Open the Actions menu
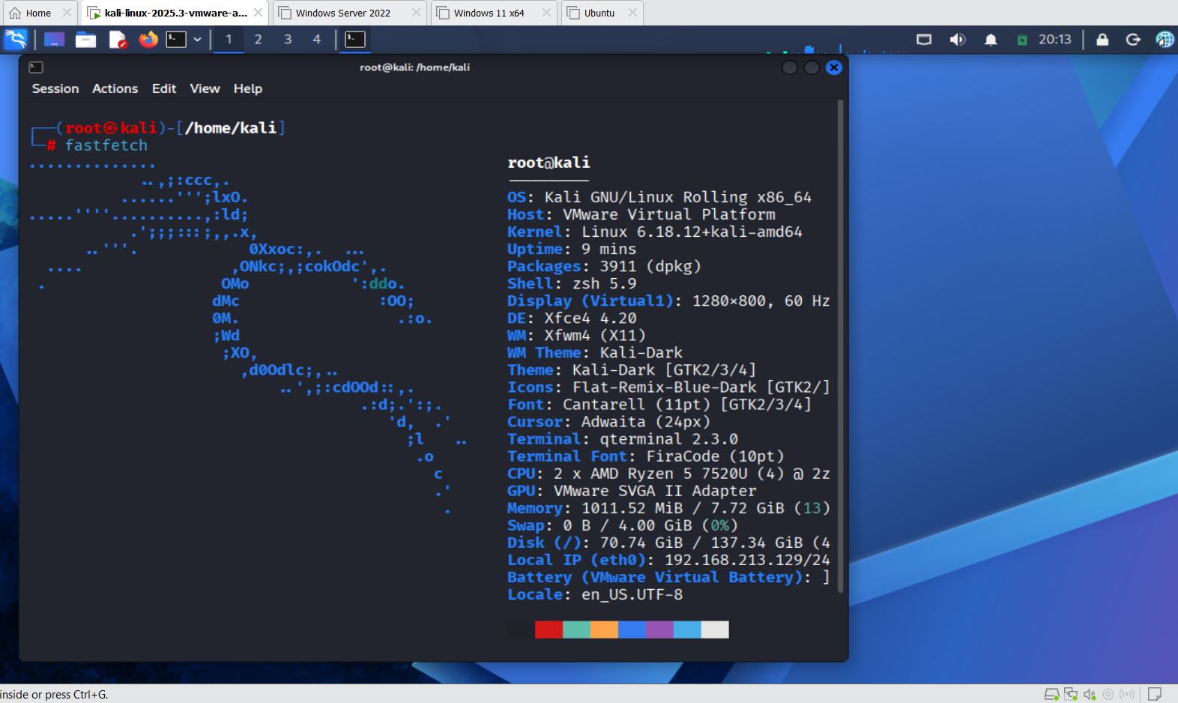 click(x=115, y=88)
